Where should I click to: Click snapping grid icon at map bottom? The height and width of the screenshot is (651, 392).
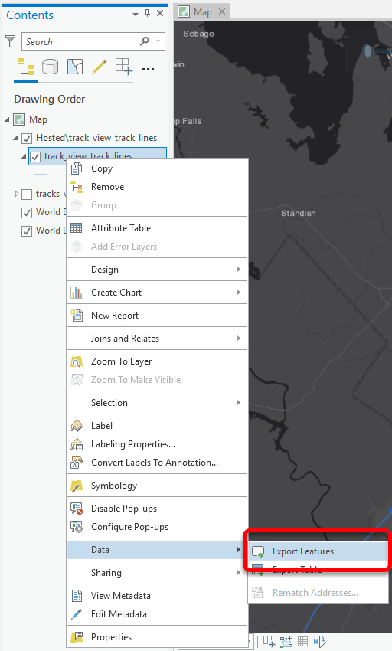[269, 642]
